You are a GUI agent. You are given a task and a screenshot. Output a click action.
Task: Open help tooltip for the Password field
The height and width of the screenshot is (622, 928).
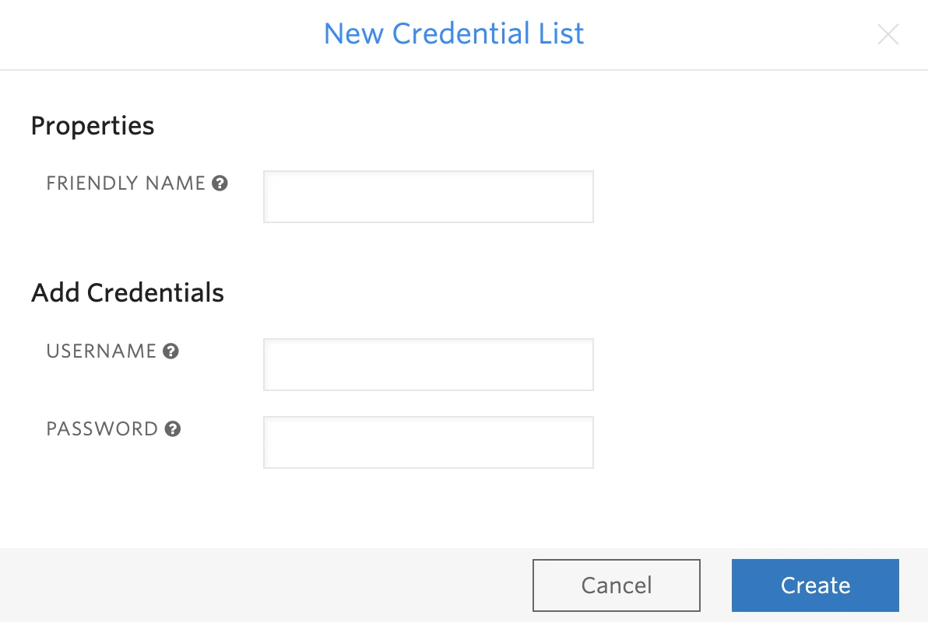(x=172, y=428)
